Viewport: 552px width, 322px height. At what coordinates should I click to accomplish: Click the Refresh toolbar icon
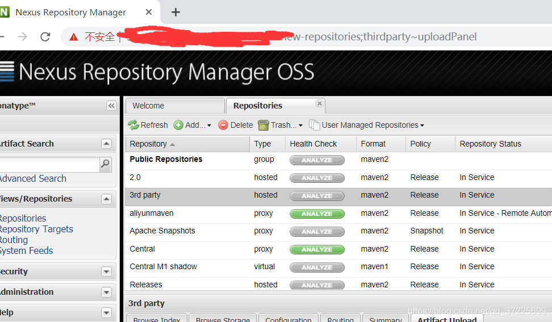(133, 125)
